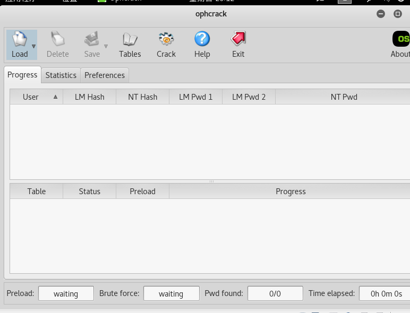This screenshot has height=313, width=410.
Task: Click the Preload column header
Action: [x=143, y=192]
